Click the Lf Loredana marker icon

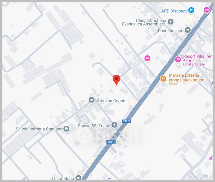[79, 178]
